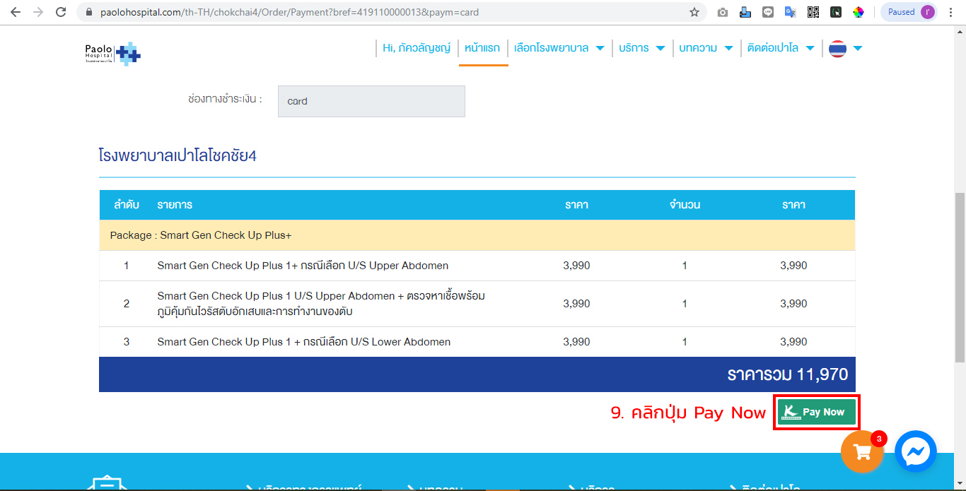
Task: Reload the current page
Action: point(61,12)
